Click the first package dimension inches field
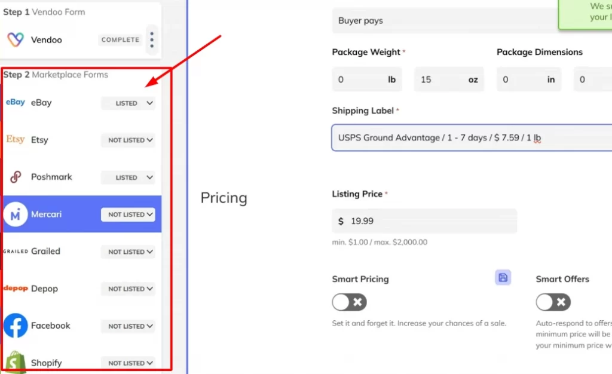This screenshot has width=612, height=374. (529, 79)
